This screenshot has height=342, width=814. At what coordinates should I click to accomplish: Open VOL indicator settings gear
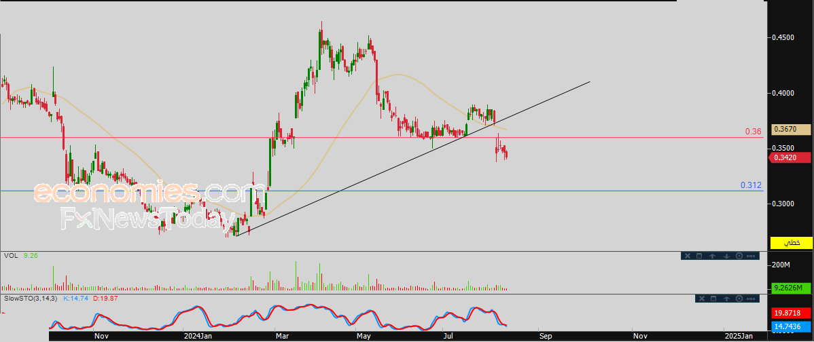tap(739, 256)
